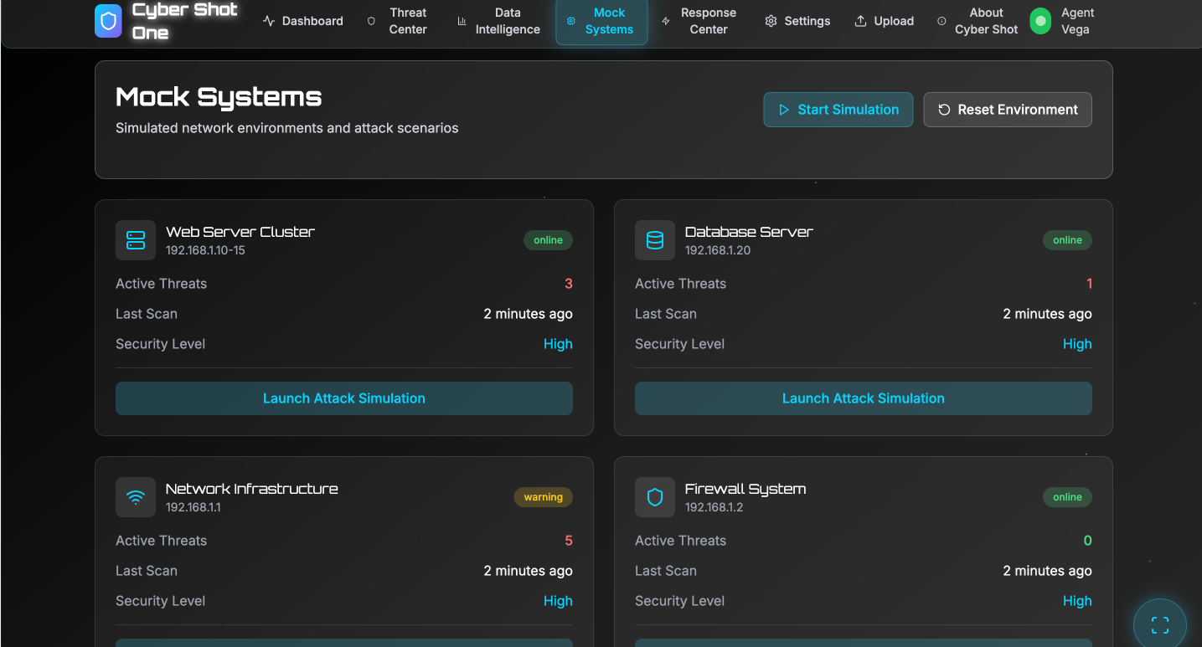Click the IP address 192.168.1.2
This screenshot has height=647, width=1202.
[x=714, y=507]
